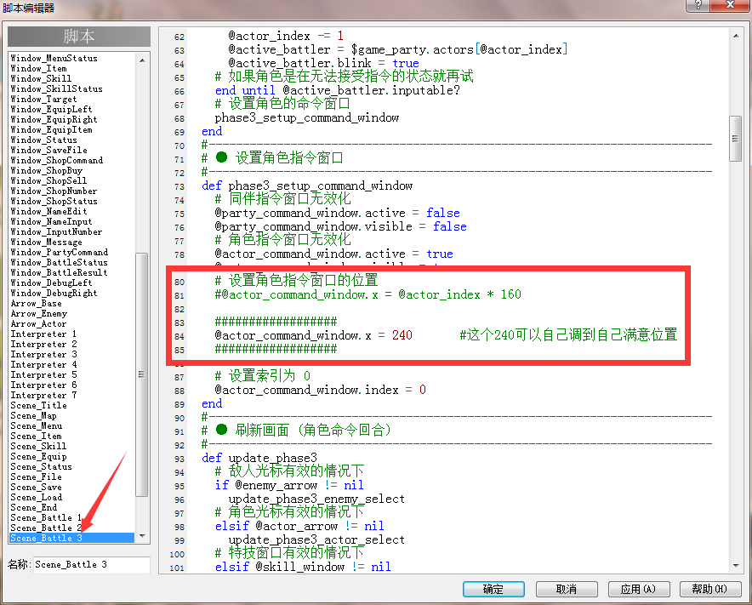Click line 88 @actor_command_window.index code
Viewport: 752px width, 605px height.
tap(321, 390)
